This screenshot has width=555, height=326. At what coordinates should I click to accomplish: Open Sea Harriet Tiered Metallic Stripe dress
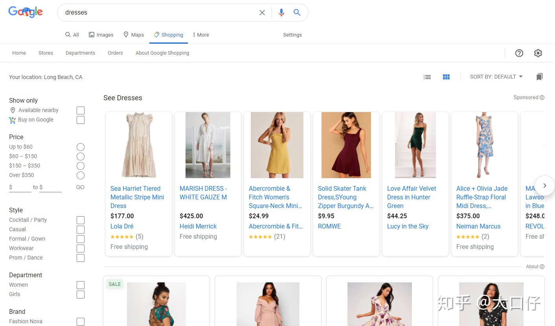click(x=137, y=197)
